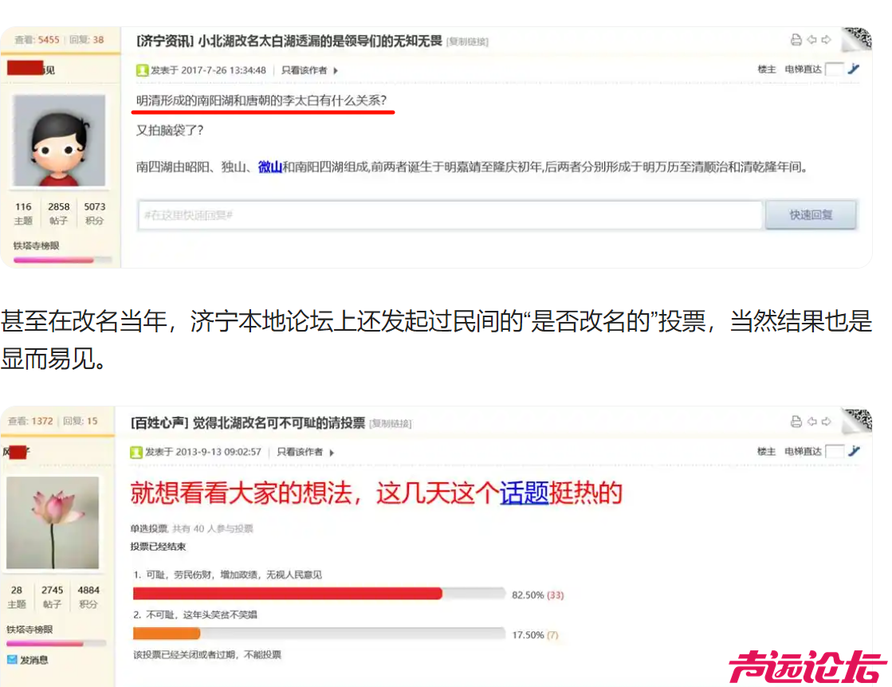Open the 话题 link in red headline
The image size is (892, 687).
click(524, 493)
